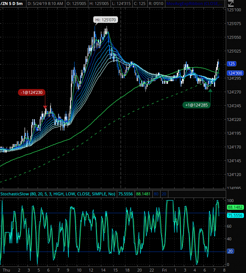Click the 124'195 price axis label
Viewport: 246px width, 273px height.
234,133
